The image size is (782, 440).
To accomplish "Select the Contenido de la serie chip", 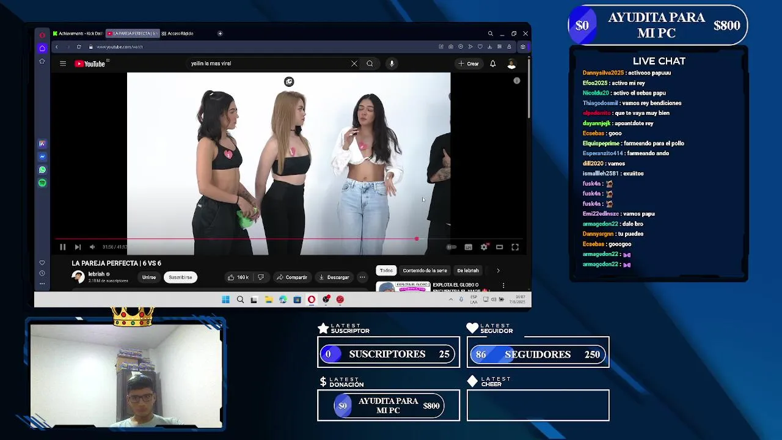I will pos(425,270).
